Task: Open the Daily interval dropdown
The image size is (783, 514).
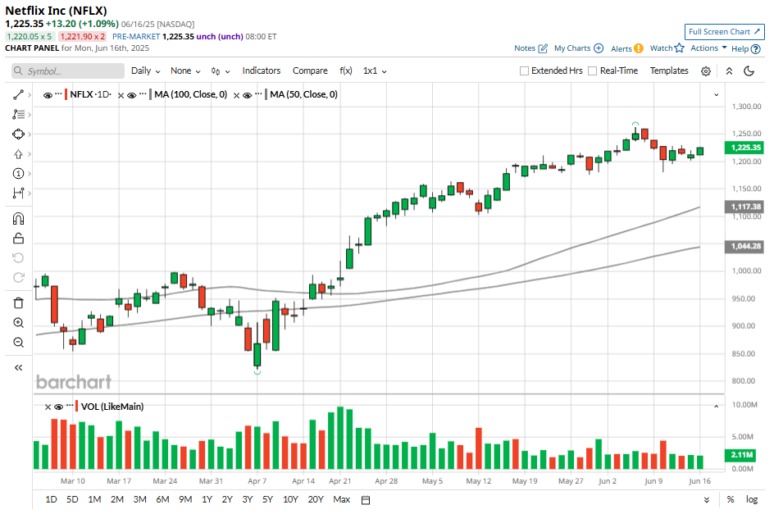Action: (145, 71)
